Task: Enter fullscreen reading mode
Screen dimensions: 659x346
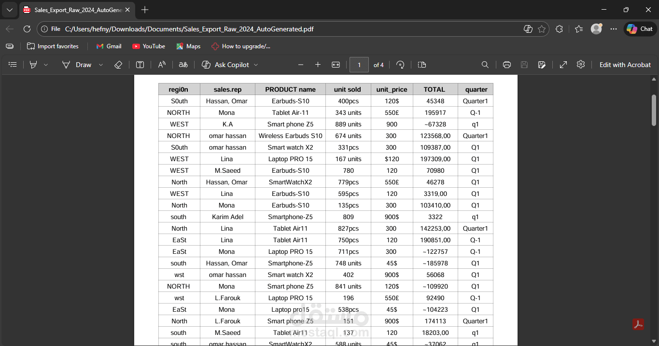Action: [x=563, y=65]
